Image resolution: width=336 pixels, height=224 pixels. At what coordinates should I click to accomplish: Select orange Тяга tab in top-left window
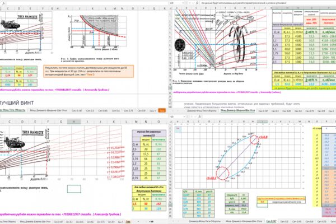click(x=162, y=111)
